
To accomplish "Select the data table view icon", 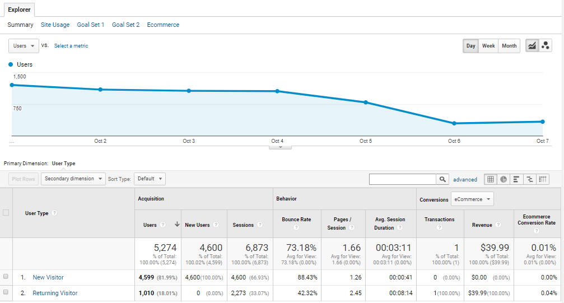I will [491, 179].
